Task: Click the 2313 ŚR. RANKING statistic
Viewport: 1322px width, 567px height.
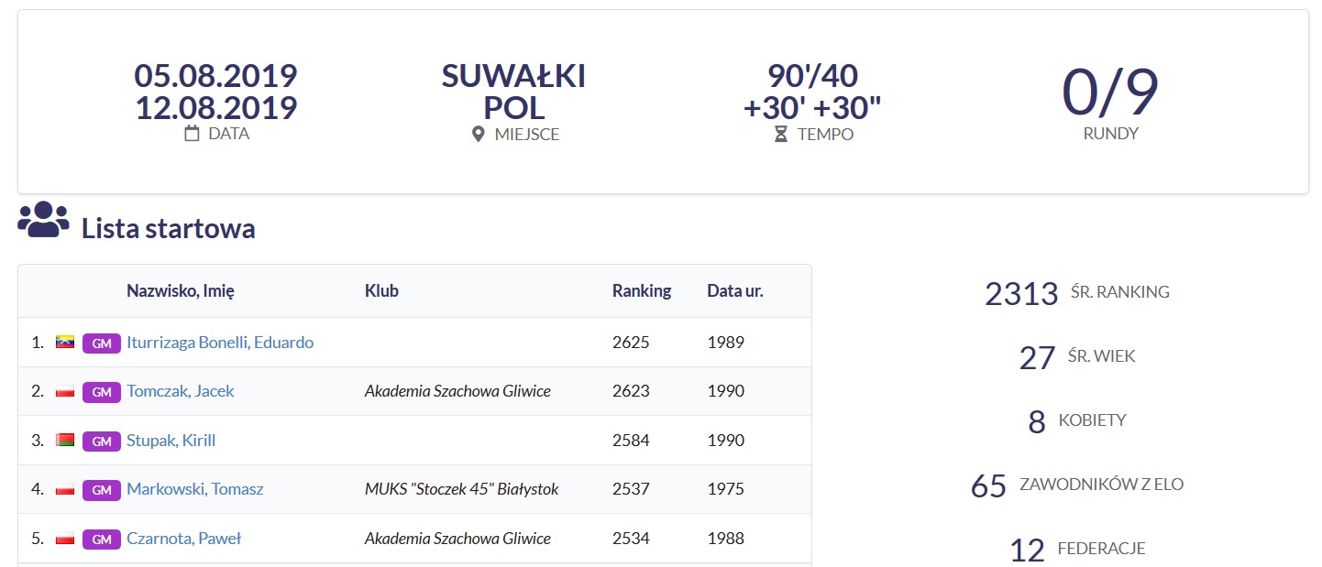Action: [x=1077, y=293]
